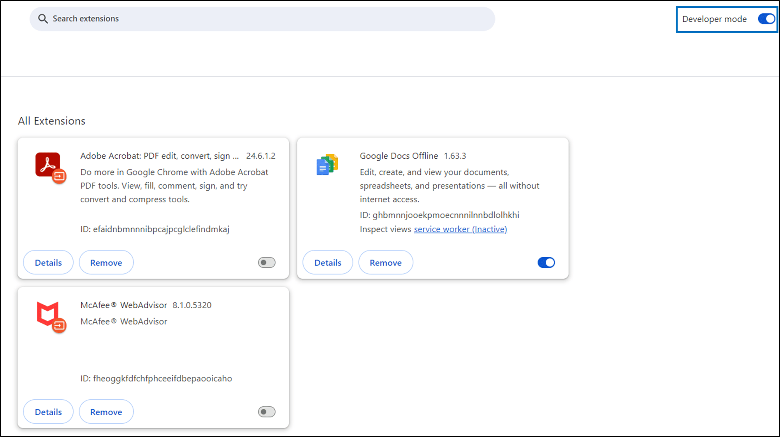Focus the Search extensions field

click(x=262, y=19)
